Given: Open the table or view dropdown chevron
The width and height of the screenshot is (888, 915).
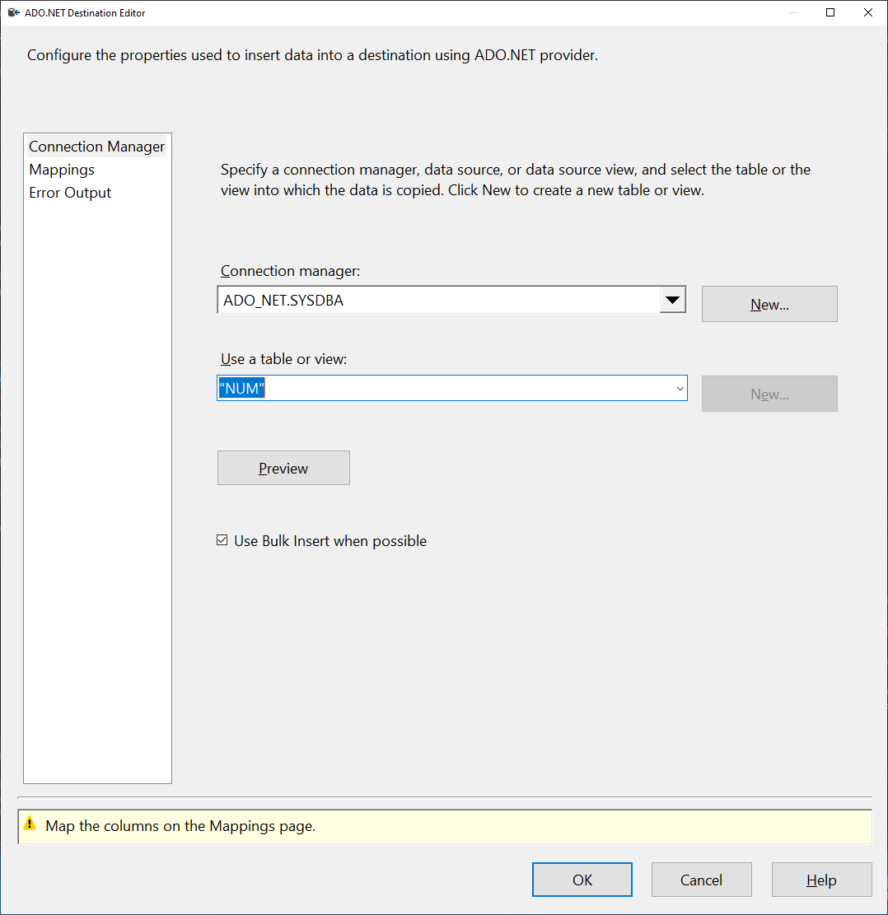Looking at the screenshot, I should pyautogui.click(x=680, y=389).
